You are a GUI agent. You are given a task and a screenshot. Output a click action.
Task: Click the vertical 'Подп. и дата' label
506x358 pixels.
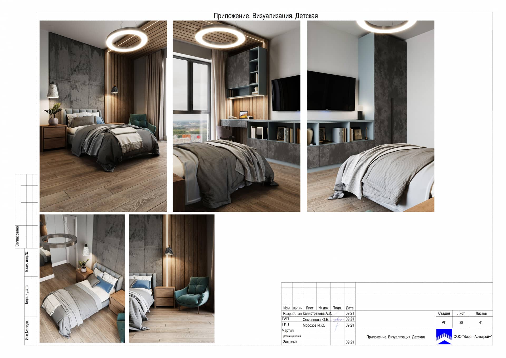(x=27, y=295)
